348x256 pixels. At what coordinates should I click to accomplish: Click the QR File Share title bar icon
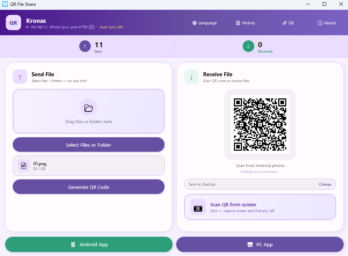point(5,4)
